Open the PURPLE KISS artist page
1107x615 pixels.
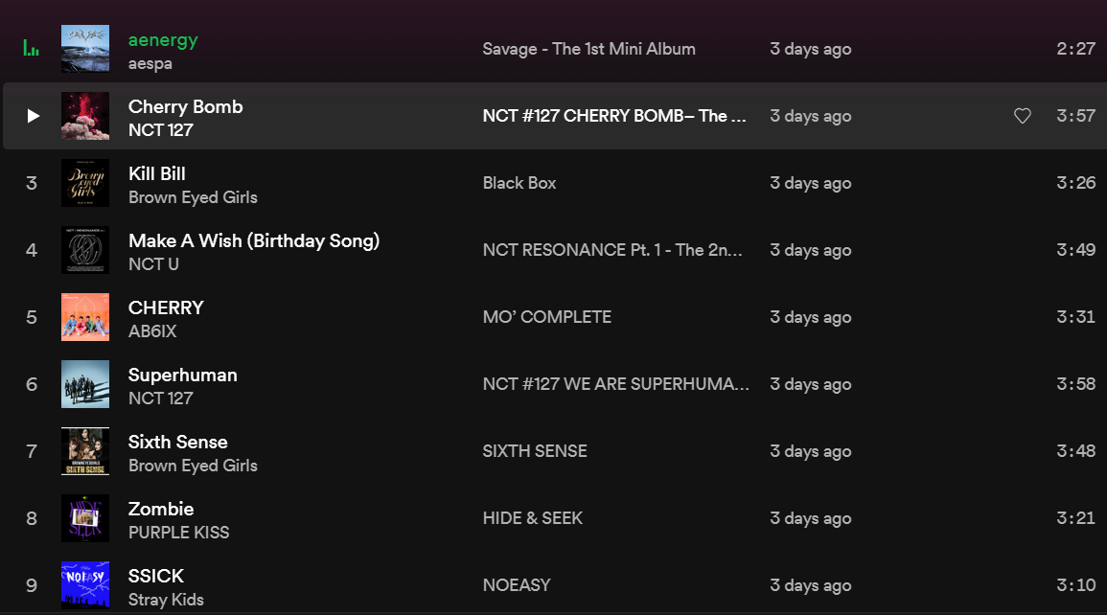178,533
